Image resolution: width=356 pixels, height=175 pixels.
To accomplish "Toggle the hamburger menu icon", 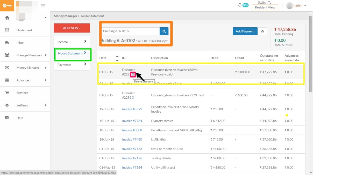I will click(x=43, y=6).
